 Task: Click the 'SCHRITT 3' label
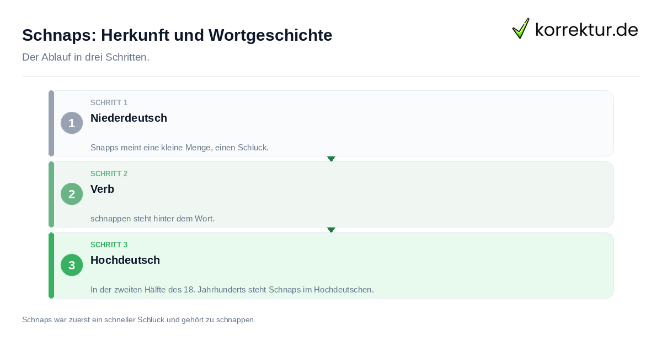(109, 245)
